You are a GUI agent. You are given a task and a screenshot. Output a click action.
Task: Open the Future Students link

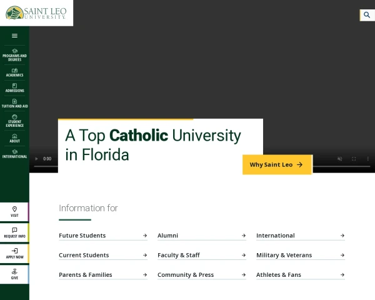103,236
